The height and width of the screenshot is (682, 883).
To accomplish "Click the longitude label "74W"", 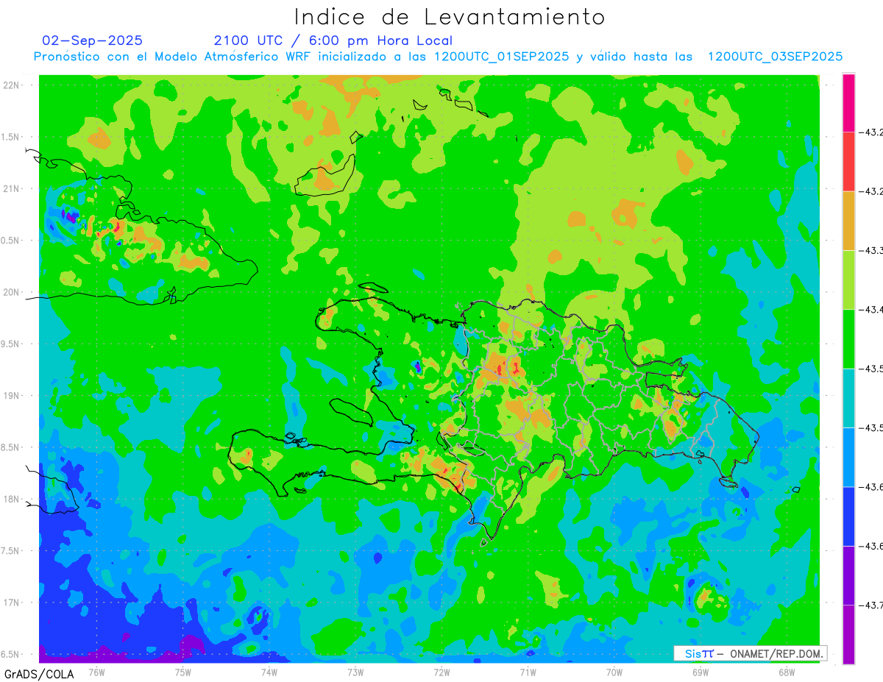I will click(269, 671).
